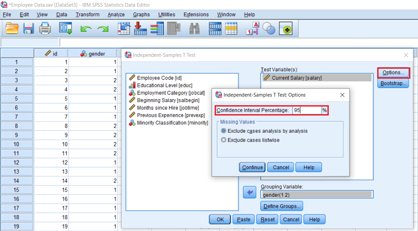Click the cell editor bar above the grid
This screenshot has height=231, width=418.
238,42
